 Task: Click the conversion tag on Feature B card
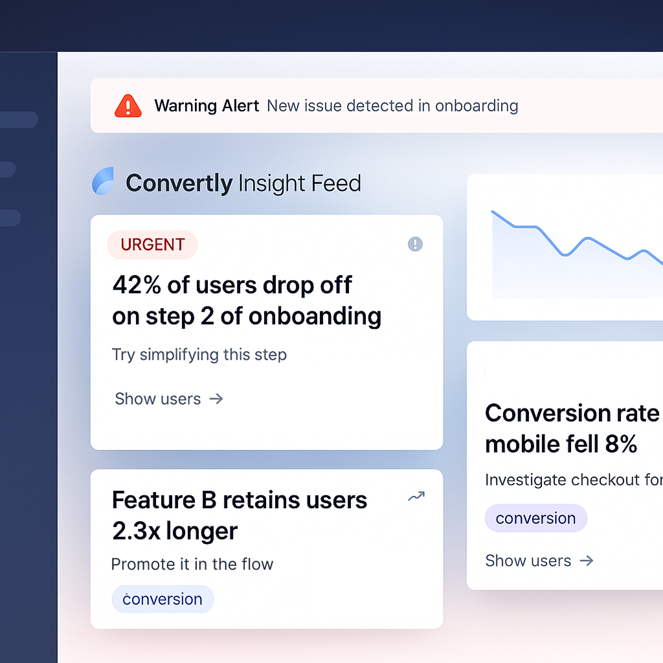coord(163,599)
